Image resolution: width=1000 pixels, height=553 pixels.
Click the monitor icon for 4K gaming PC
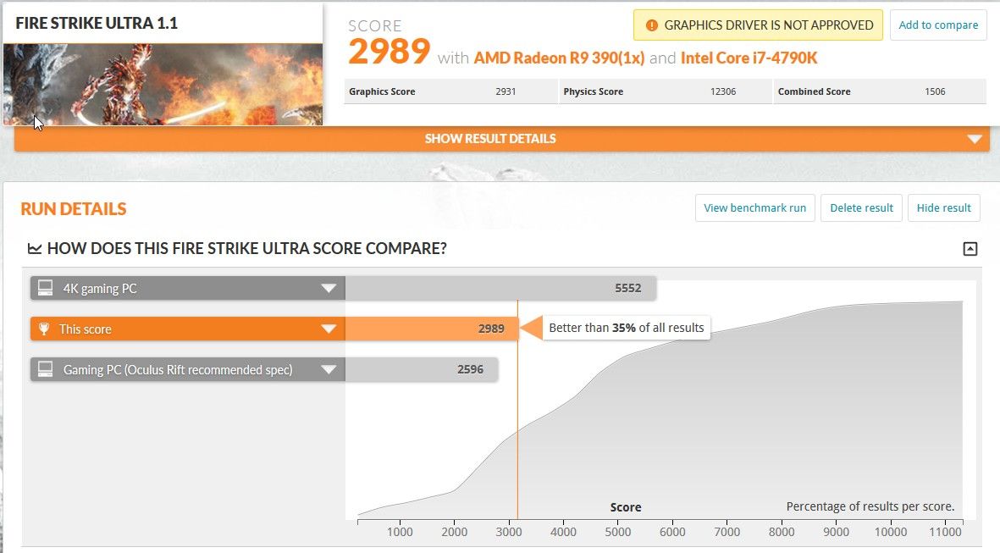(x=45, y=288)
